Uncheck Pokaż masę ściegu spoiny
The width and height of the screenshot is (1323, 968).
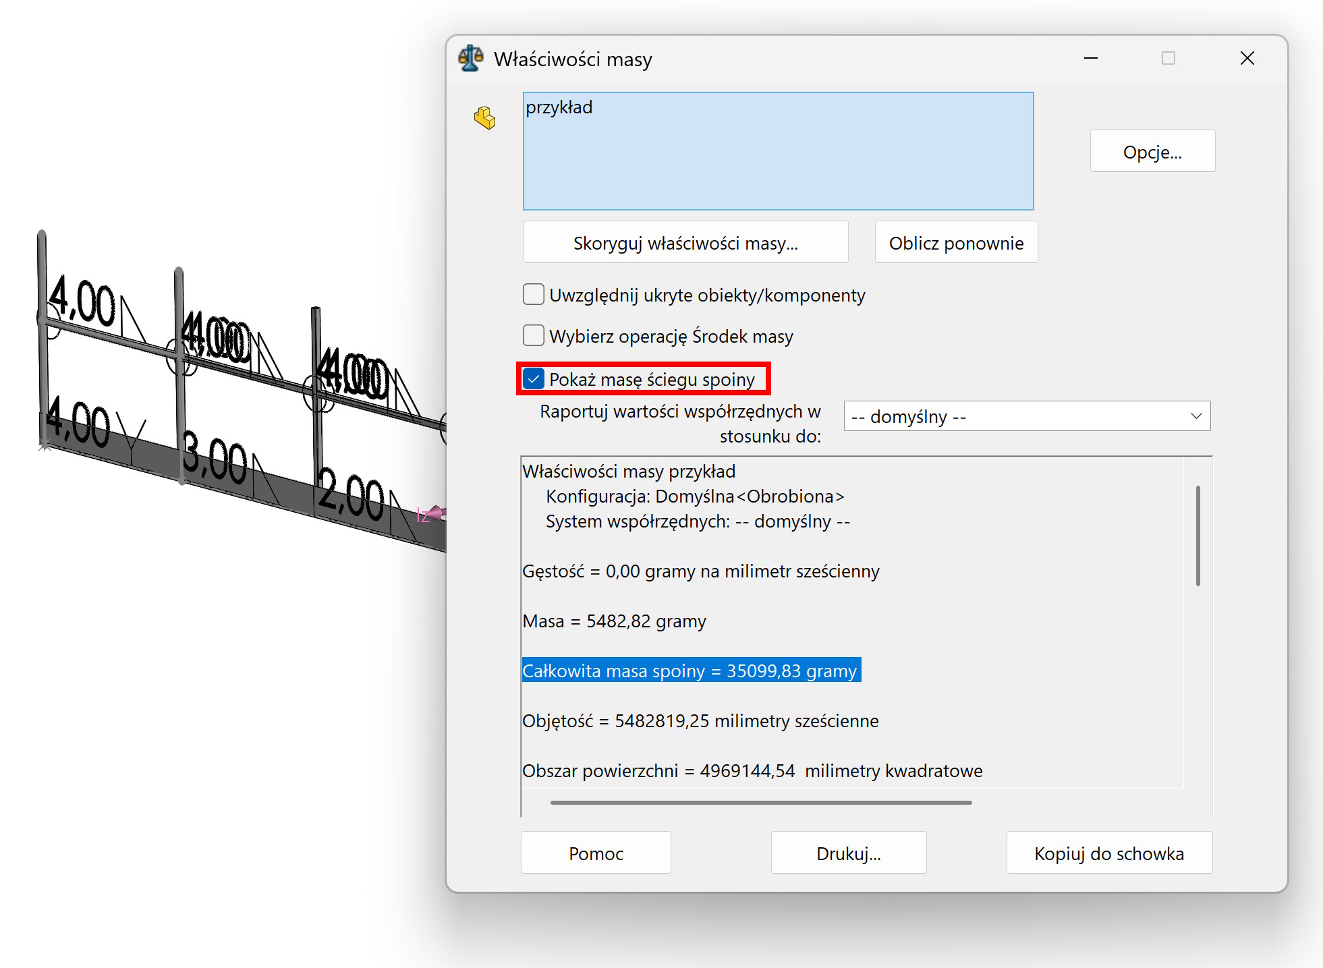pos(534,379)
